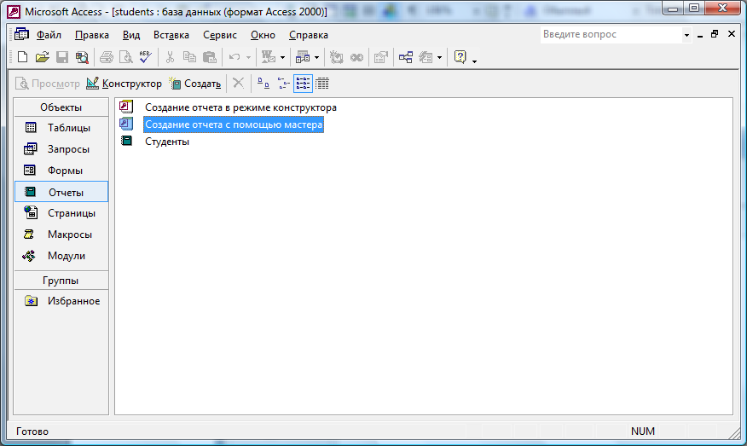Screen dimensions: 747x446
Task: Click the New Object icon
Action: 426,57
